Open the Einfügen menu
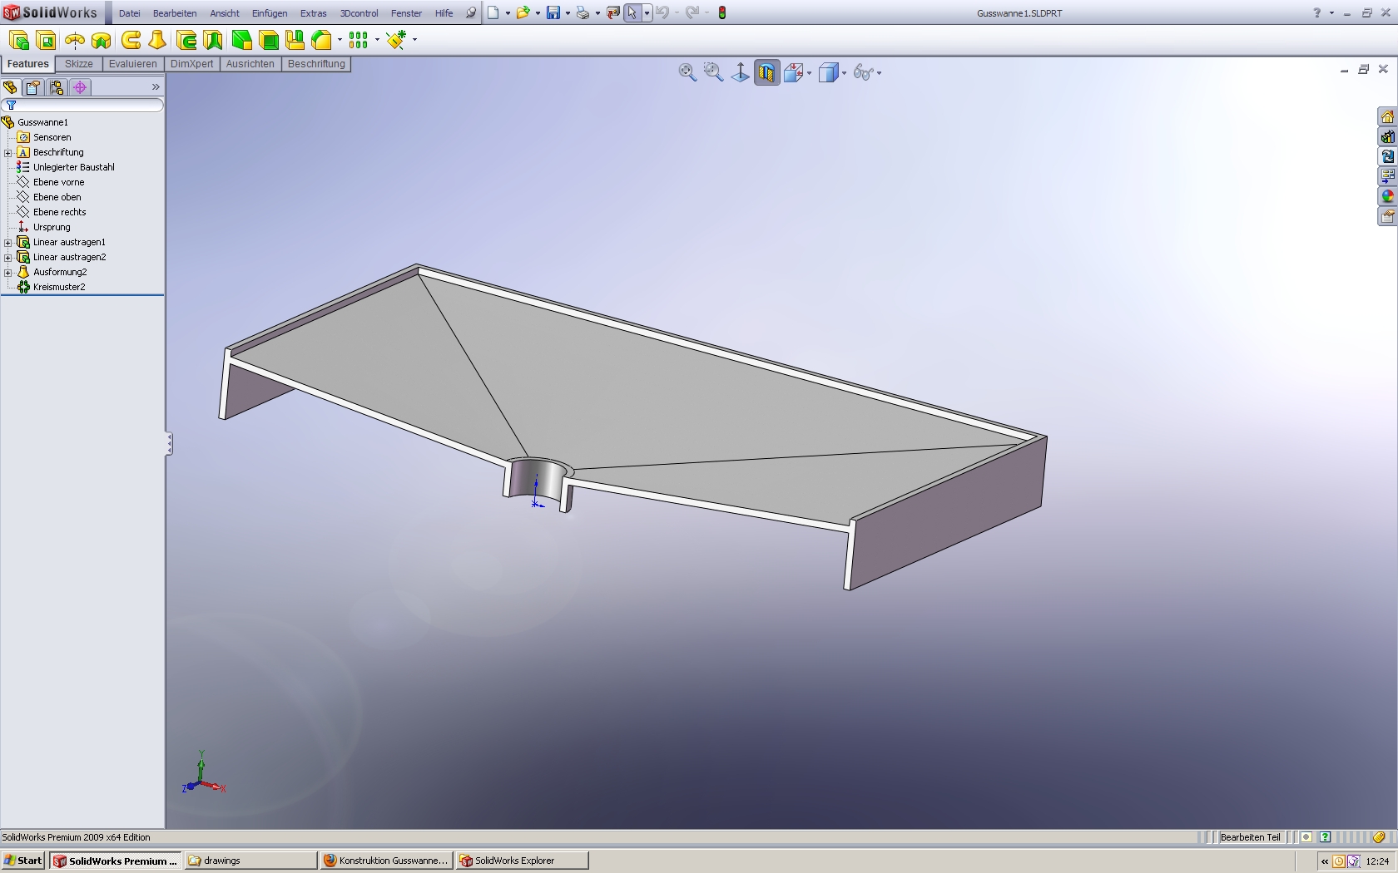Screen dimensions: 1398x873 click(270, 13)
